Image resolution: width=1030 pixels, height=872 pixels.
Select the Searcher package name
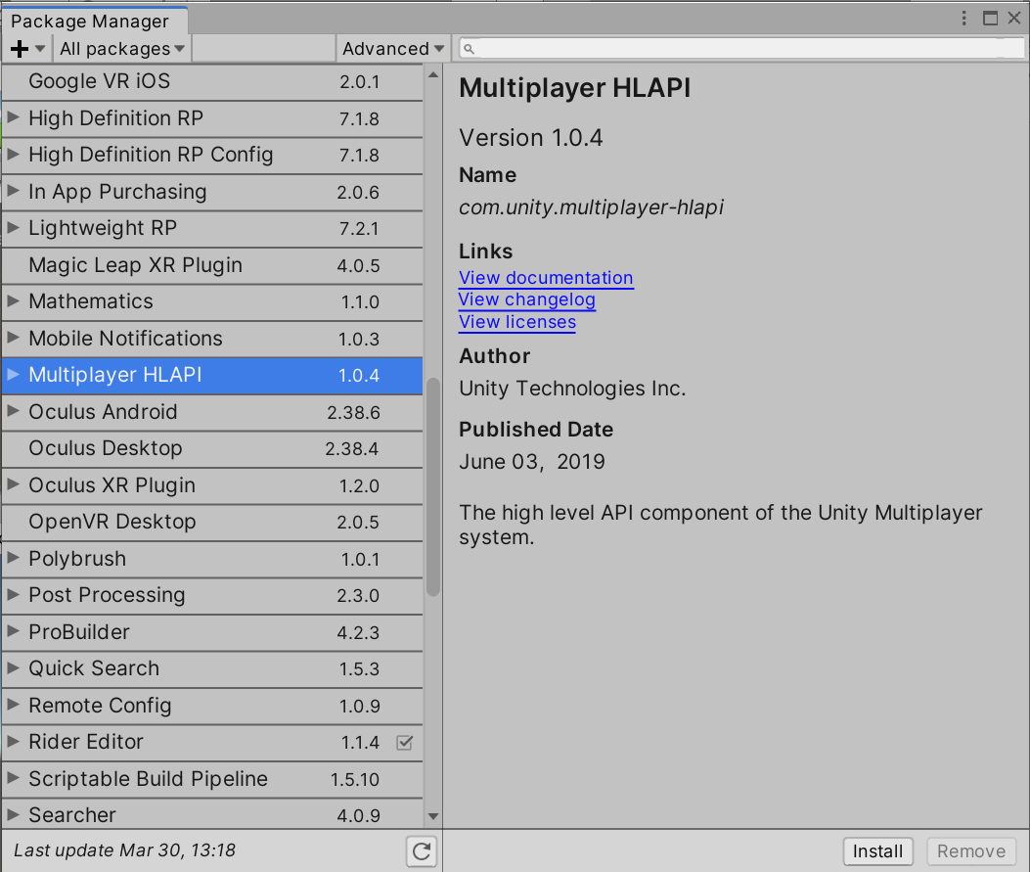pyautogui.click(x=72, y=815)
